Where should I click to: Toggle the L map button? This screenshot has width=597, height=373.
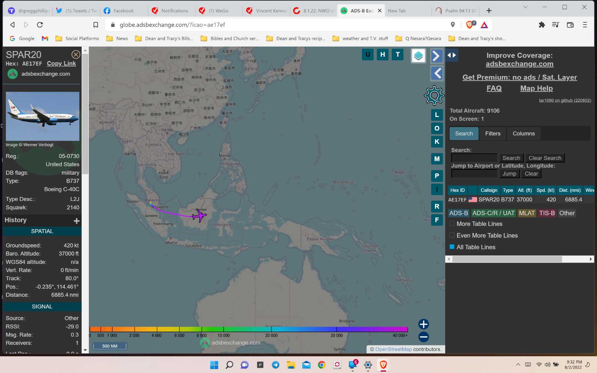click(437, 115)
